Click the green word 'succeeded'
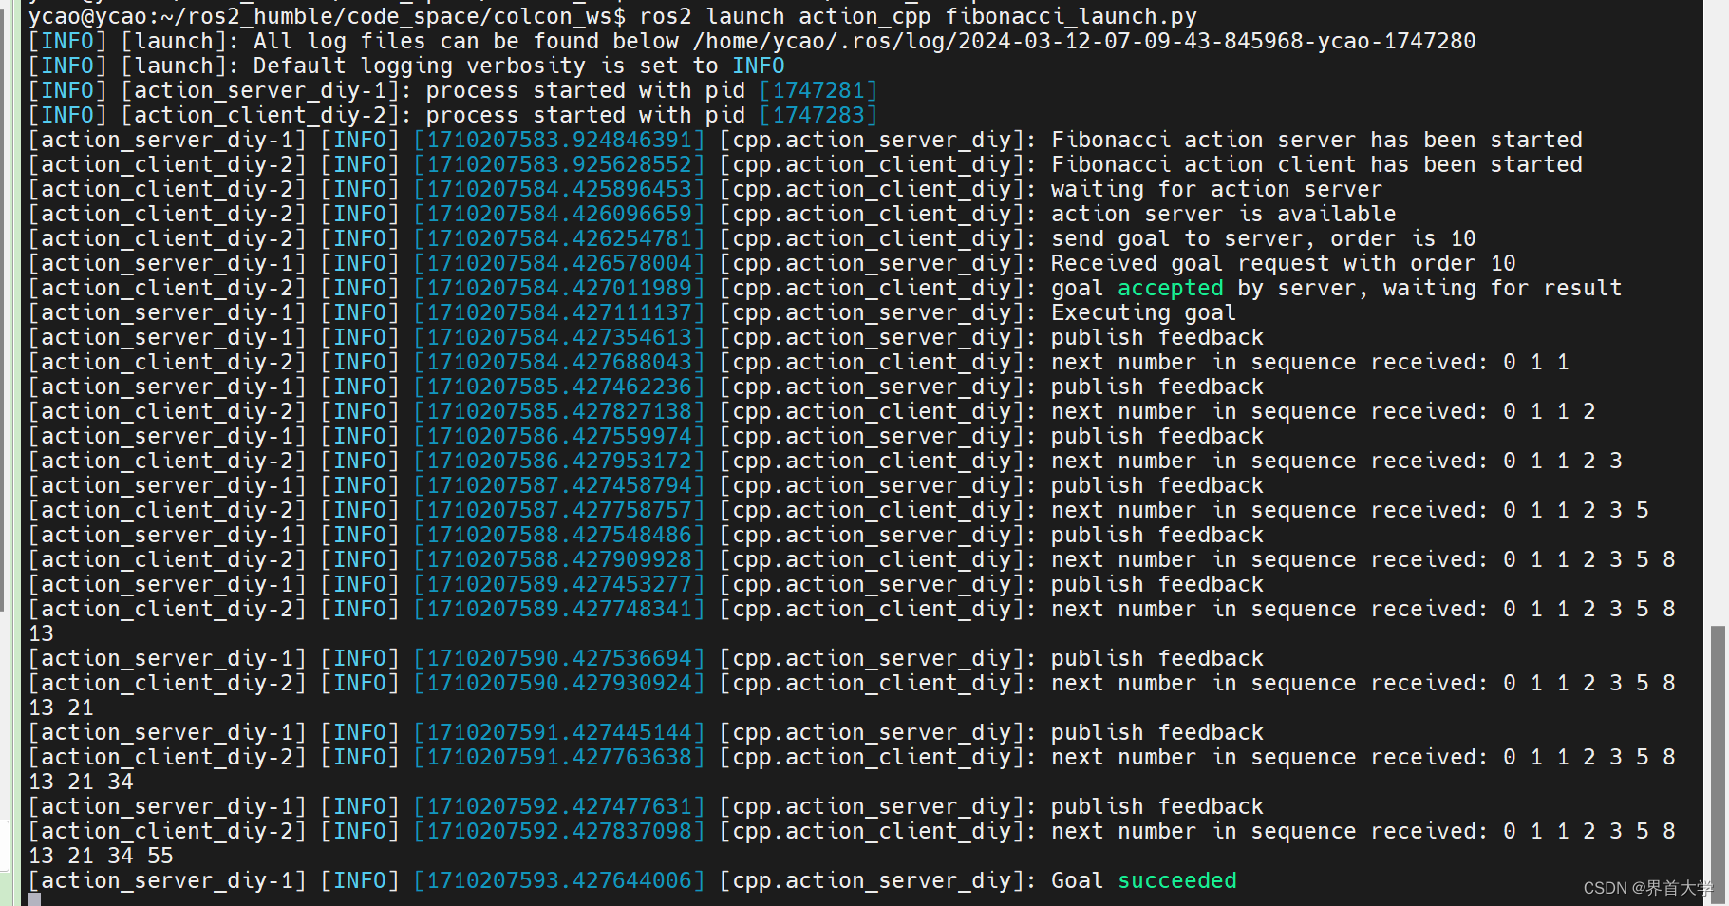The image size is (1729, 906). click(1177, 880)
